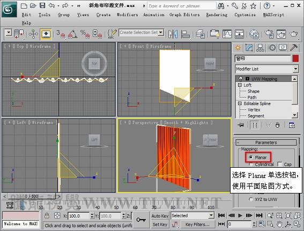Collapse the Parameters rollout
The height and width of the screenshot is (231, 304).
pos(266,143)
